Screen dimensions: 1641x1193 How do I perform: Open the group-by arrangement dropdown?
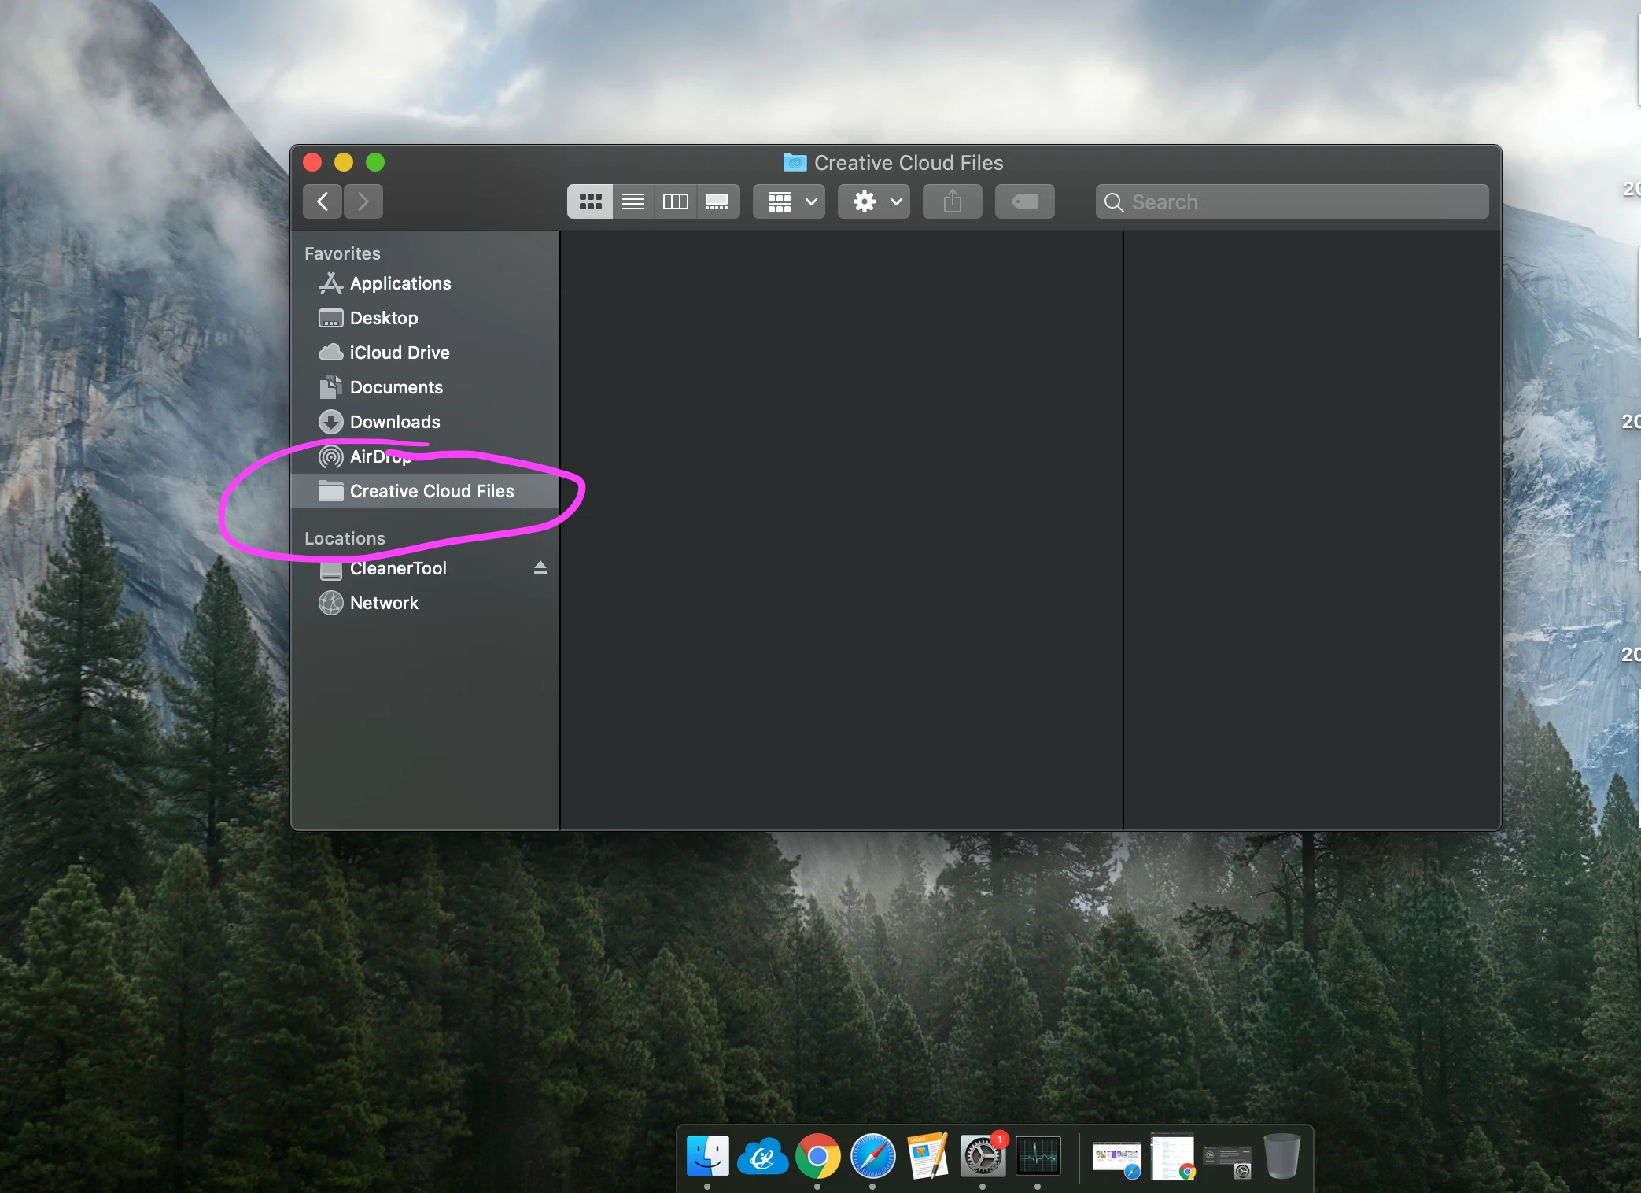[789, 202]
